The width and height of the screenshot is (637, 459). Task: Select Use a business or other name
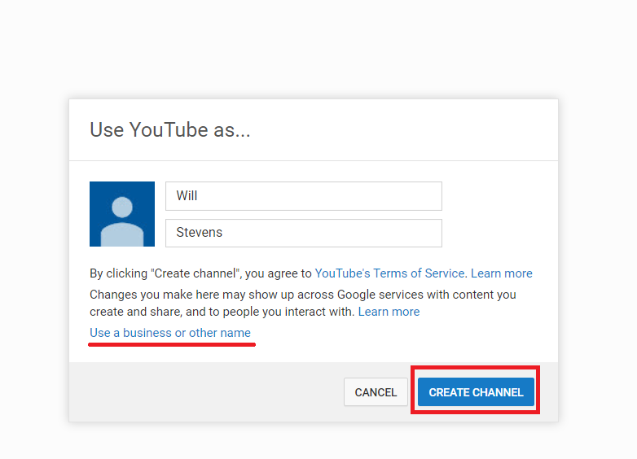170,333
